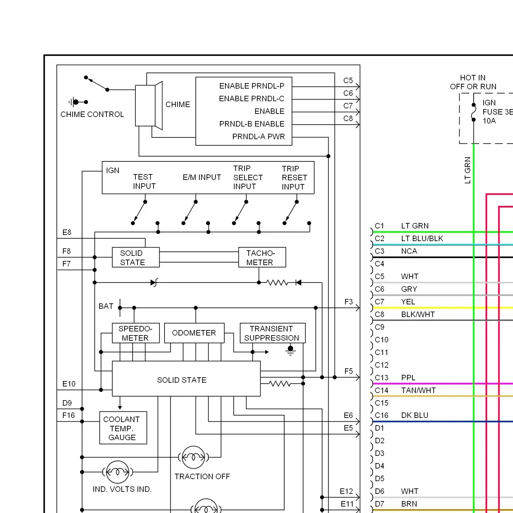The height and width of the screenshot is (513, 513).
Task: Click the F8 pin label
Action: 66,251
